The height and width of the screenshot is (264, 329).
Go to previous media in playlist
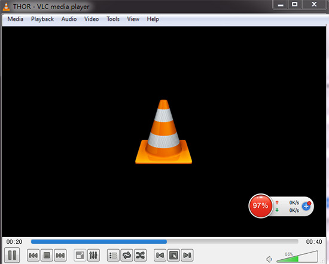coord(33,255)
